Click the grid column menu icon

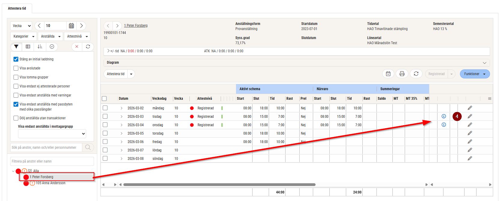pyautogui.click(x=489, y=99)
